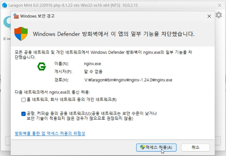
Task: Select the 알 수 없음 publisher value
Action: pyautogui.click(x=93, y=71)
